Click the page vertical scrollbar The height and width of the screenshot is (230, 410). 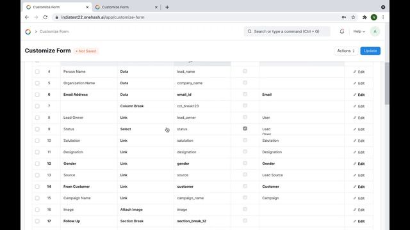(x=387, y=84)
